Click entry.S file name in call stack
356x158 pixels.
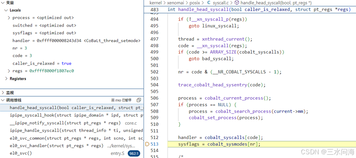pyautogui.click(x=118, y=153)
